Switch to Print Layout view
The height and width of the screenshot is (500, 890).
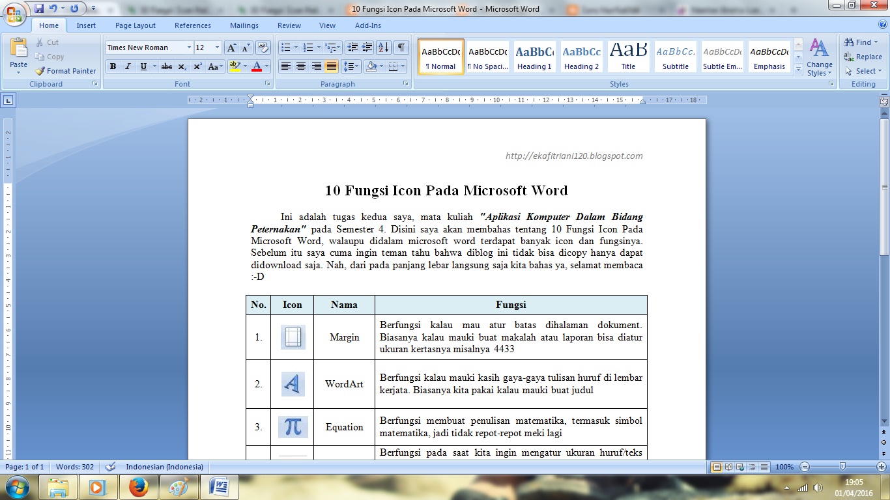717,467
